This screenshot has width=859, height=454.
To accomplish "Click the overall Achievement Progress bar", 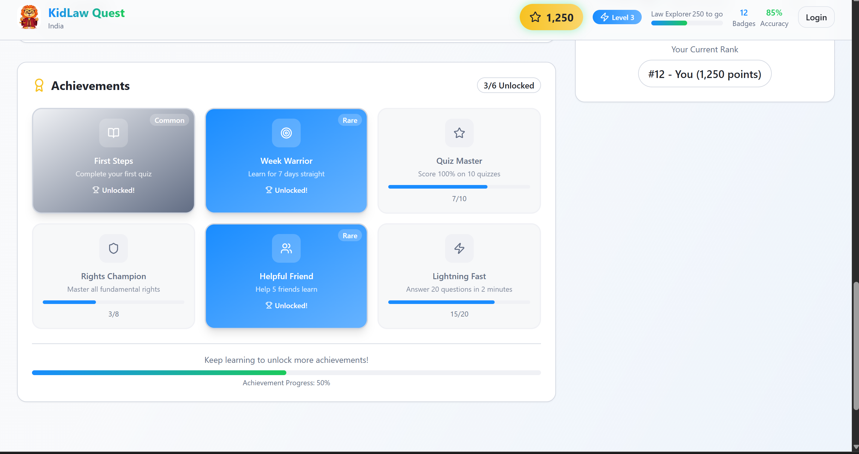I will click(286, 373).
